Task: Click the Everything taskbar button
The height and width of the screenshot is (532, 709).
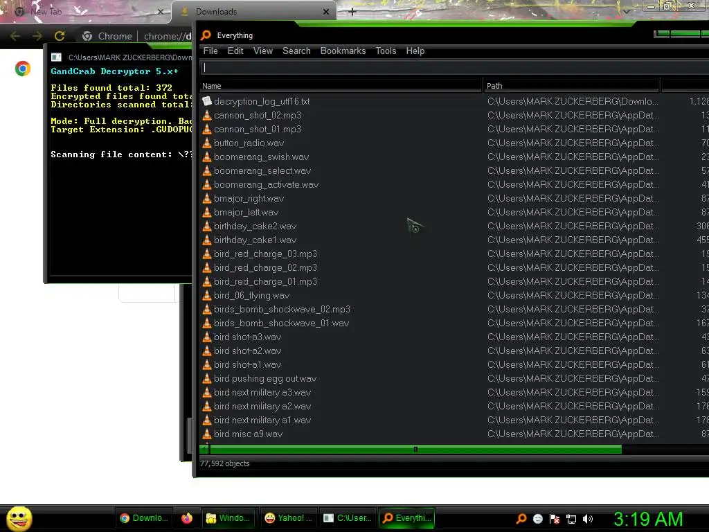Action: 406,518
